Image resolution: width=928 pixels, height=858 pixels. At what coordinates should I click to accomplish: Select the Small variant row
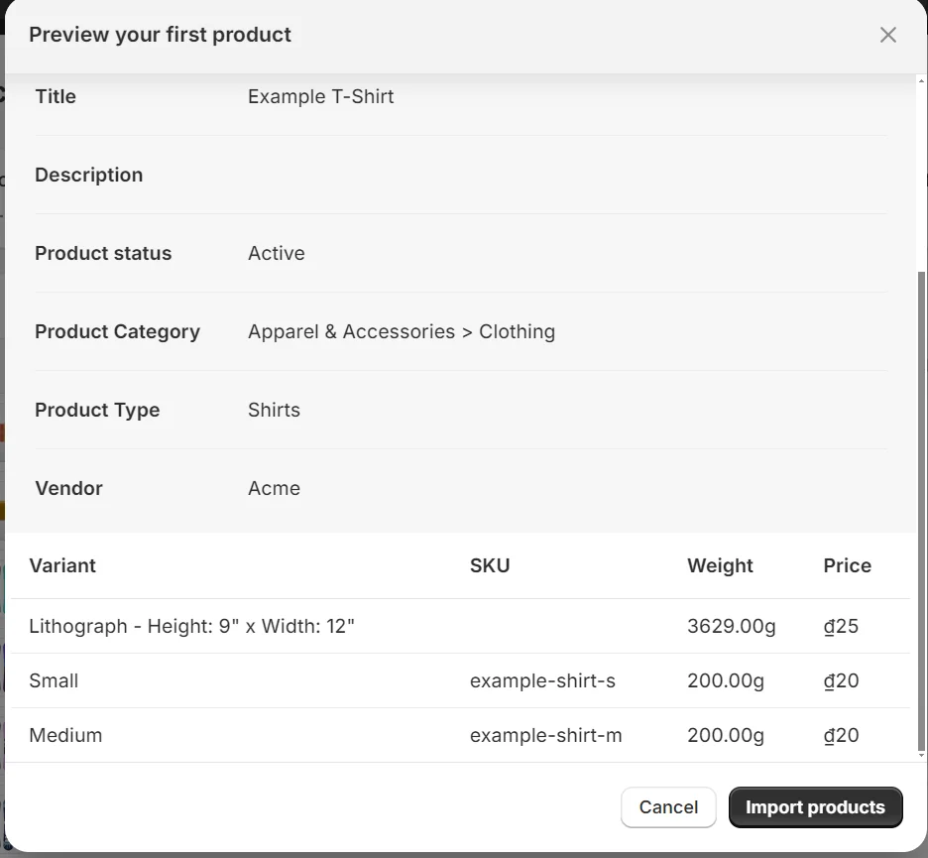(x=54, y=680)
